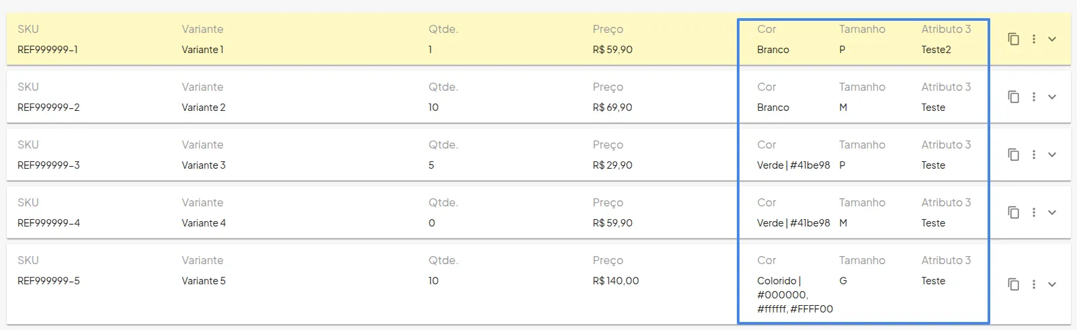Open kebab menu for Variante 4

(1034, 212)
